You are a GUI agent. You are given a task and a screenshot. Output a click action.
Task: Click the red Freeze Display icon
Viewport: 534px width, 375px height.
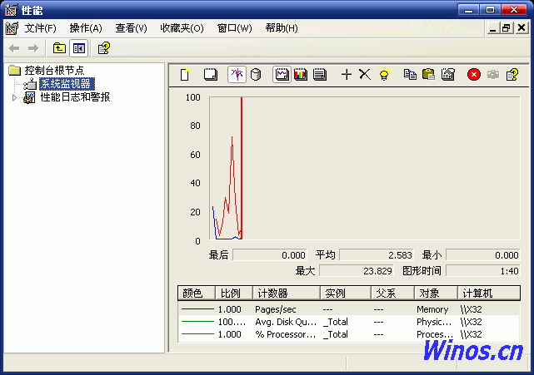tap(474, 75)
